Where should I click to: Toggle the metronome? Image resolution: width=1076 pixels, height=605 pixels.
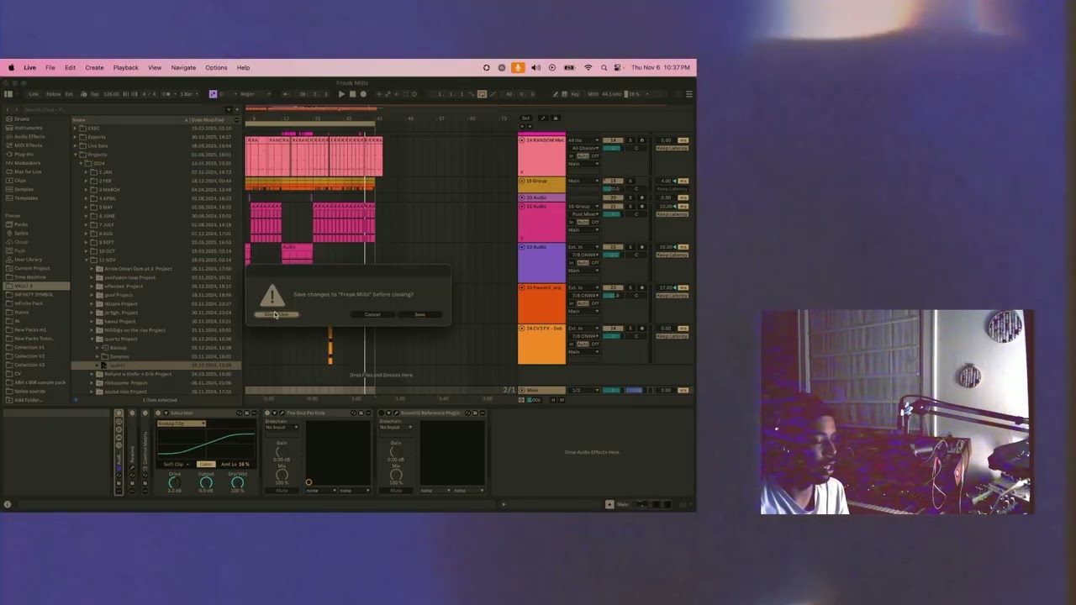pyautogui.click(x=166, y=94)
